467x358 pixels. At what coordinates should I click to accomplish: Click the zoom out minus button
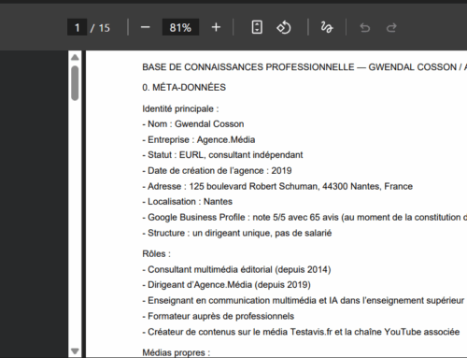point(145,27)
